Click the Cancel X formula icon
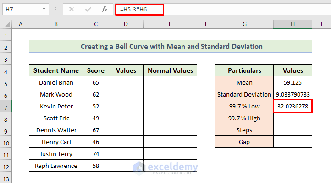 pos(72,9)
